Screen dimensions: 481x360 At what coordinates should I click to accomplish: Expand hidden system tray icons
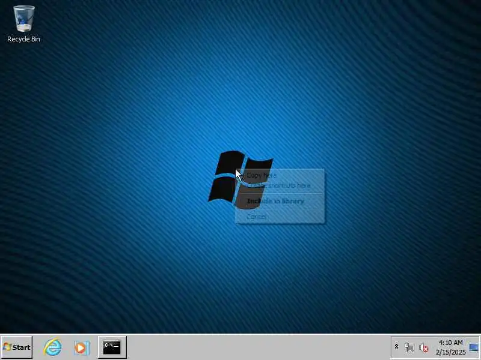pos(396,347)
